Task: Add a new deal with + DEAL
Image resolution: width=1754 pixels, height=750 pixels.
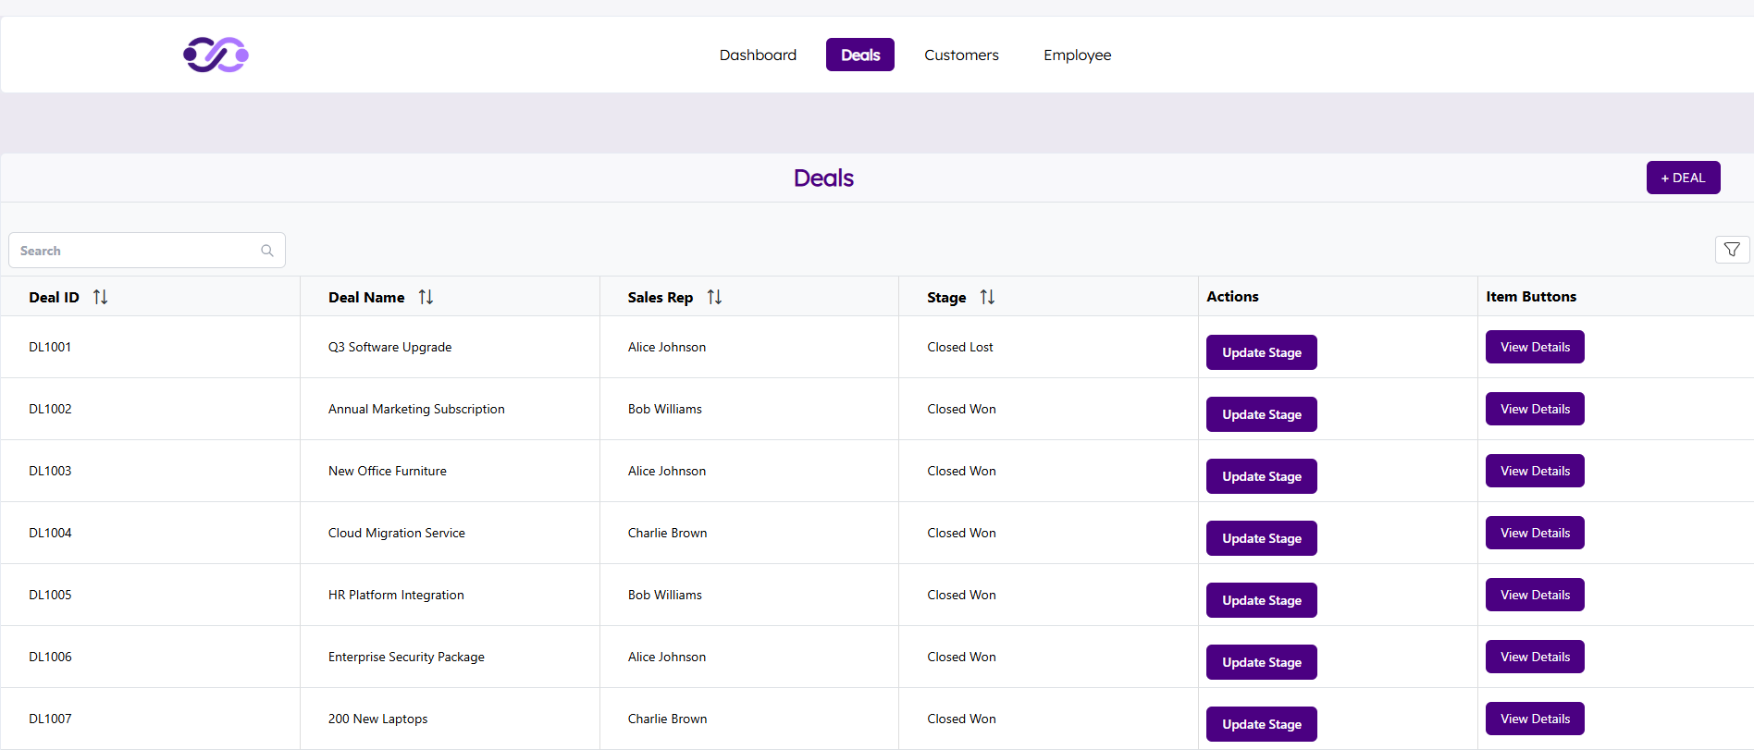Action: pyautogui.click(x=1683, y=178)
